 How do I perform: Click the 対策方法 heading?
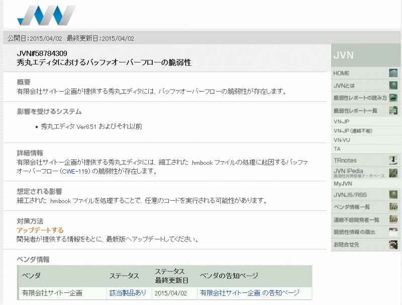coord(30,221)
